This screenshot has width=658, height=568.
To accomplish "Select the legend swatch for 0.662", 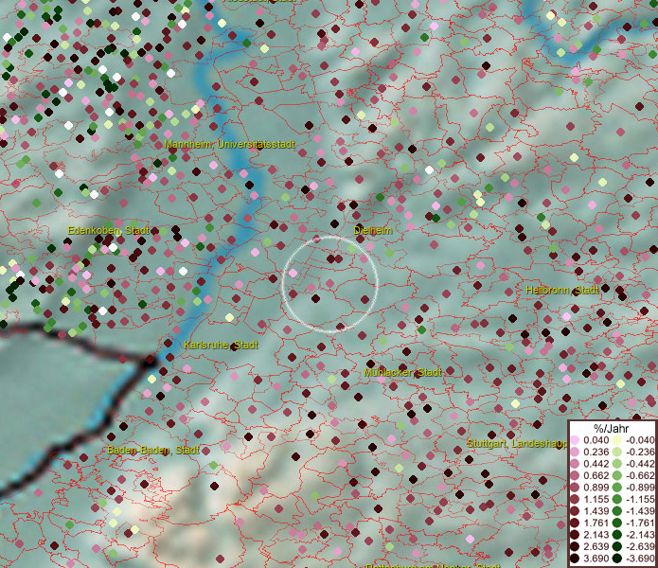I will coord(575,476).
